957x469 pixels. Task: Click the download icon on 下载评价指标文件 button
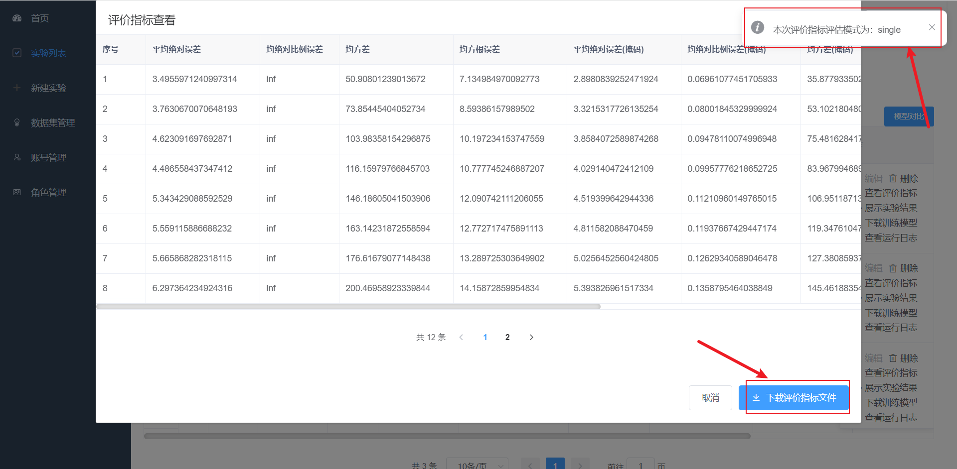pos(756,397)
